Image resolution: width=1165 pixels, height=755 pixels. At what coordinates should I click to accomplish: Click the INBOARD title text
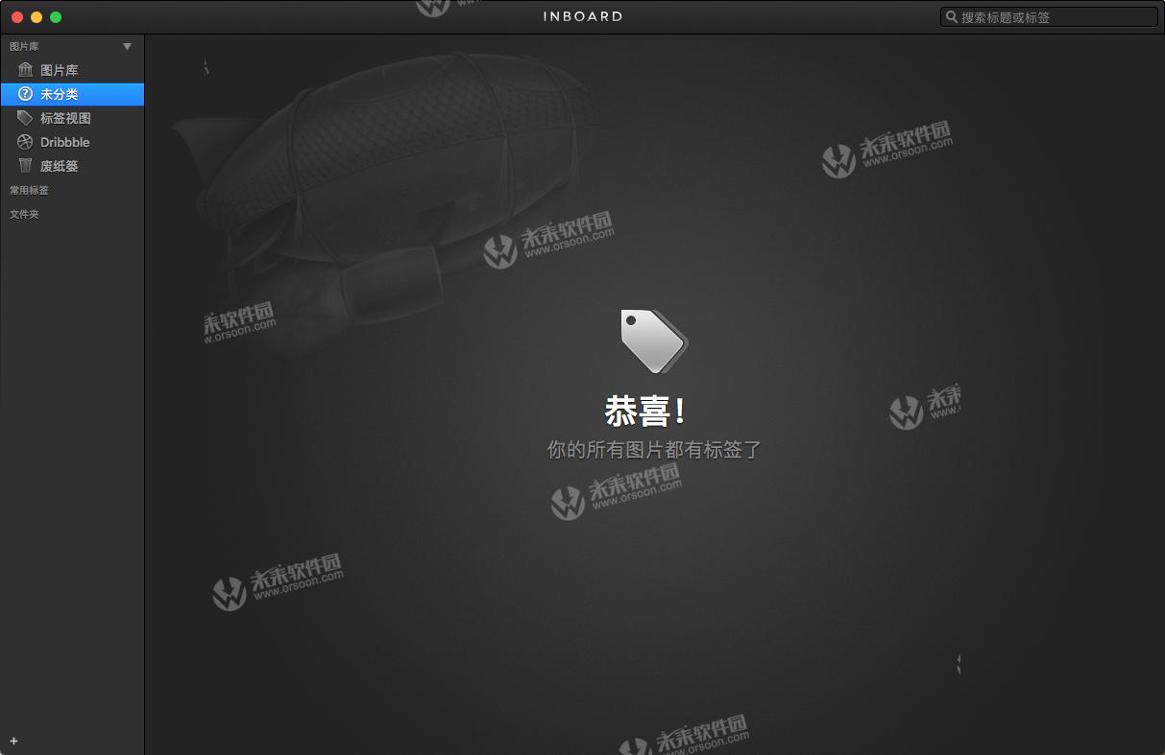[x=582, y=15]
